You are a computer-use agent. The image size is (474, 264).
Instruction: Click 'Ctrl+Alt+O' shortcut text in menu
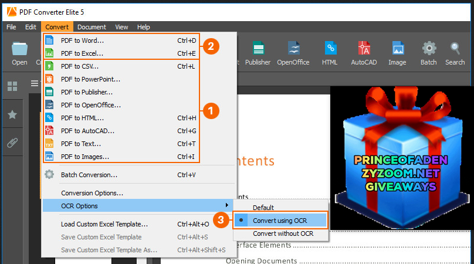(193, 224)
